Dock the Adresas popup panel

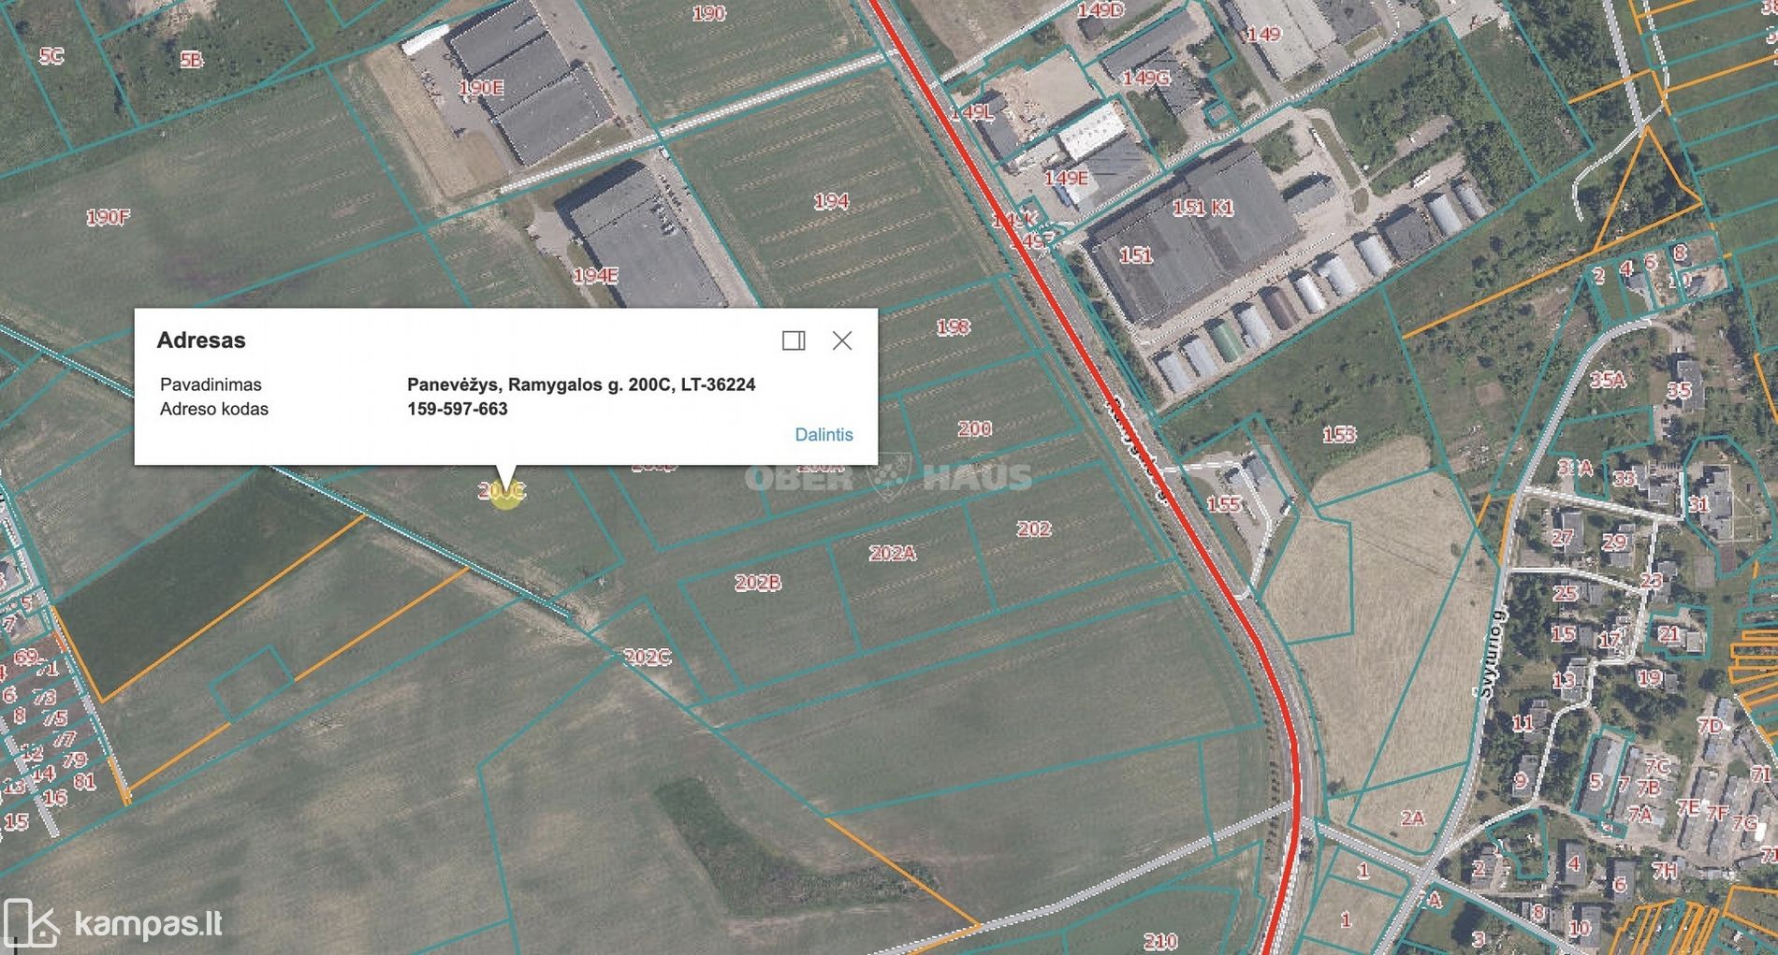[x=794, y=340]
